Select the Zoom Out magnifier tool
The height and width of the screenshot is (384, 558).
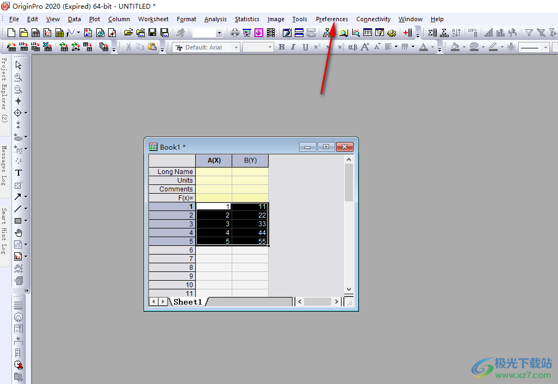coord(18,89)
